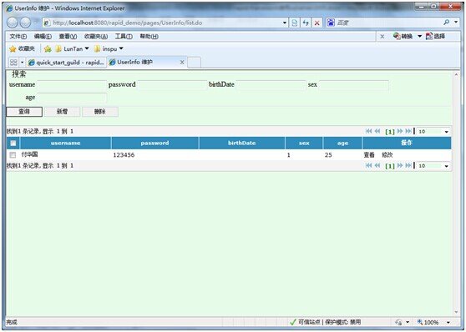Screen dimensions: 466x332
Task: Go to previous page in top pager
Action: (x=377, y=131)
